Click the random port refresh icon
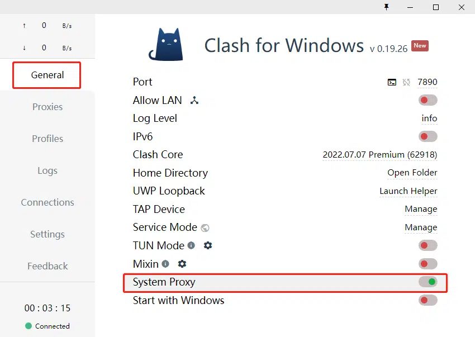 click(x=406, y=82)
